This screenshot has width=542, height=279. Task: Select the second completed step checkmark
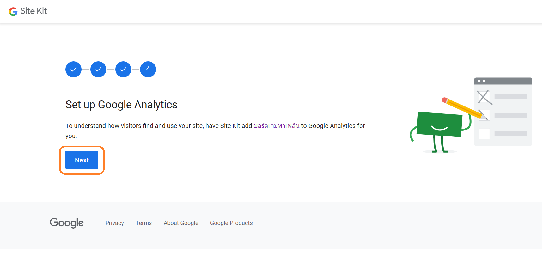click(98, 69)
